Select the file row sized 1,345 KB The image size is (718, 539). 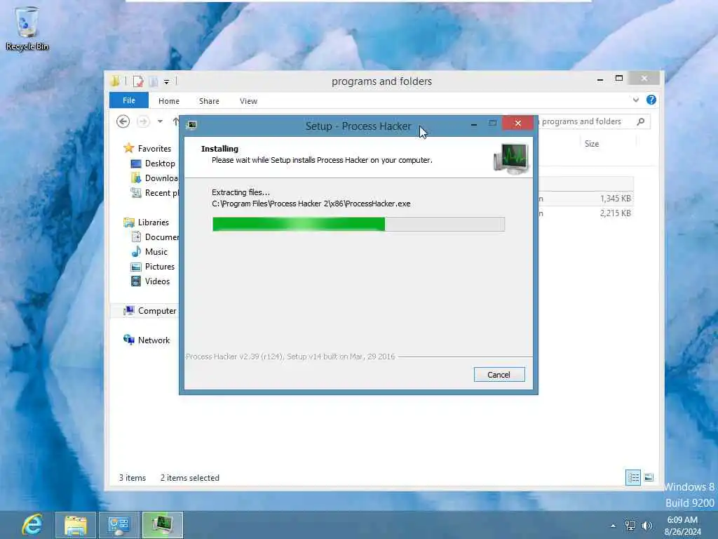pos(586,199)
